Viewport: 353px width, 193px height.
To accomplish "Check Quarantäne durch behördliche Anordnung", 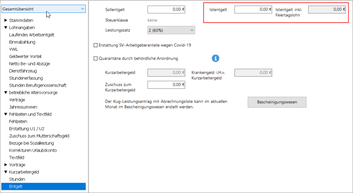I will pos(95,58).
